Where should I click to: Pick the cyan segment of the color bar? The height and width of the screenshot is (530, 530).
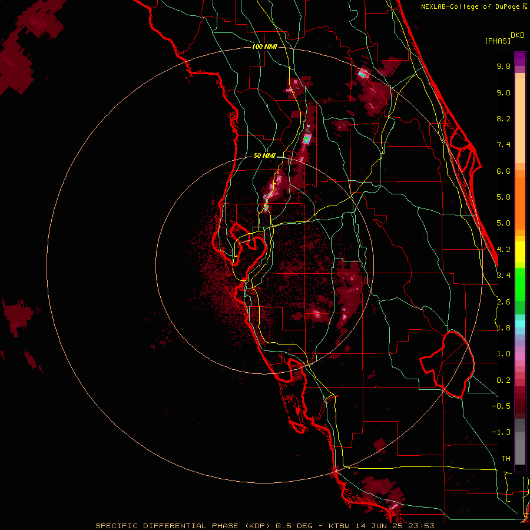(520, 324)
